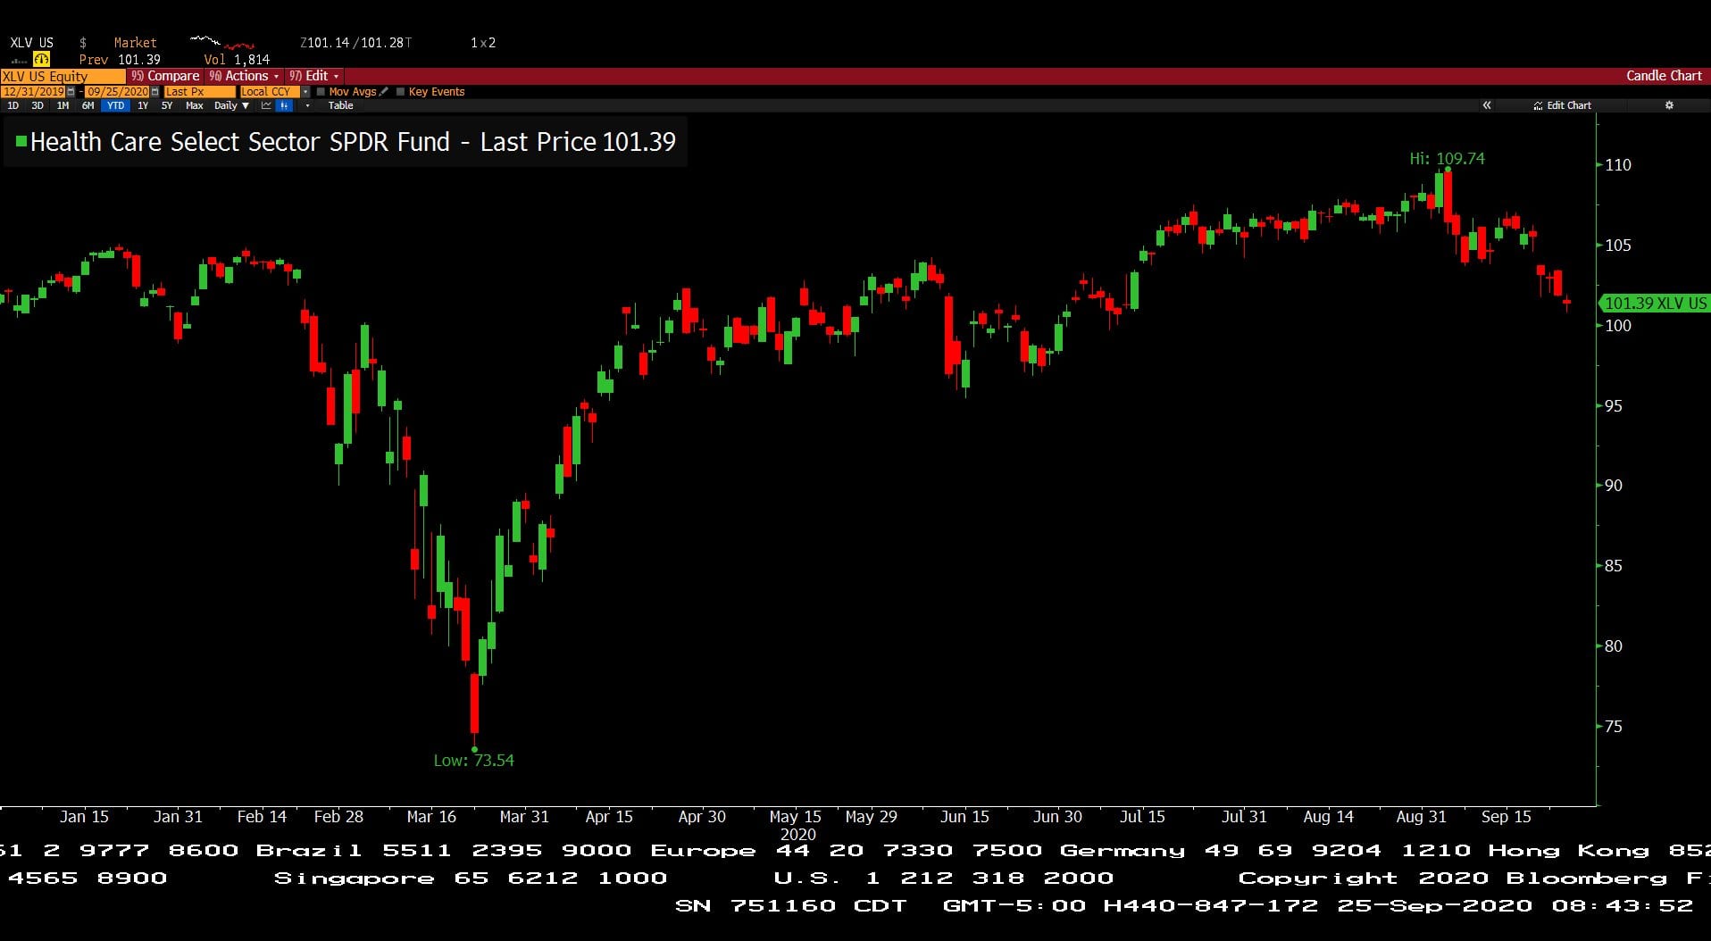Click the Jun 15 date axis label

click(964, 816)
